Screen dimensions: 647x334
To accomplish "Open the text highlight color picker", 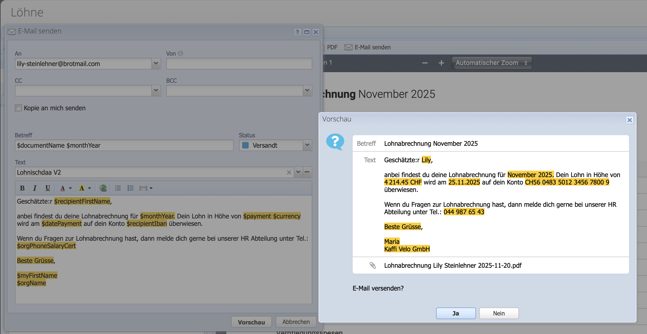I will coord(90,188).
